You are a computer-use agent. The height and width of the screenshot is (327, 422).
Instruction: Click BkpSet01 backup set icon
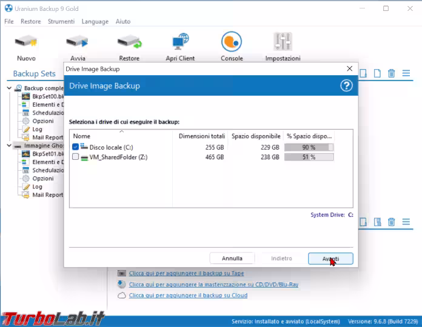[26, 154]
